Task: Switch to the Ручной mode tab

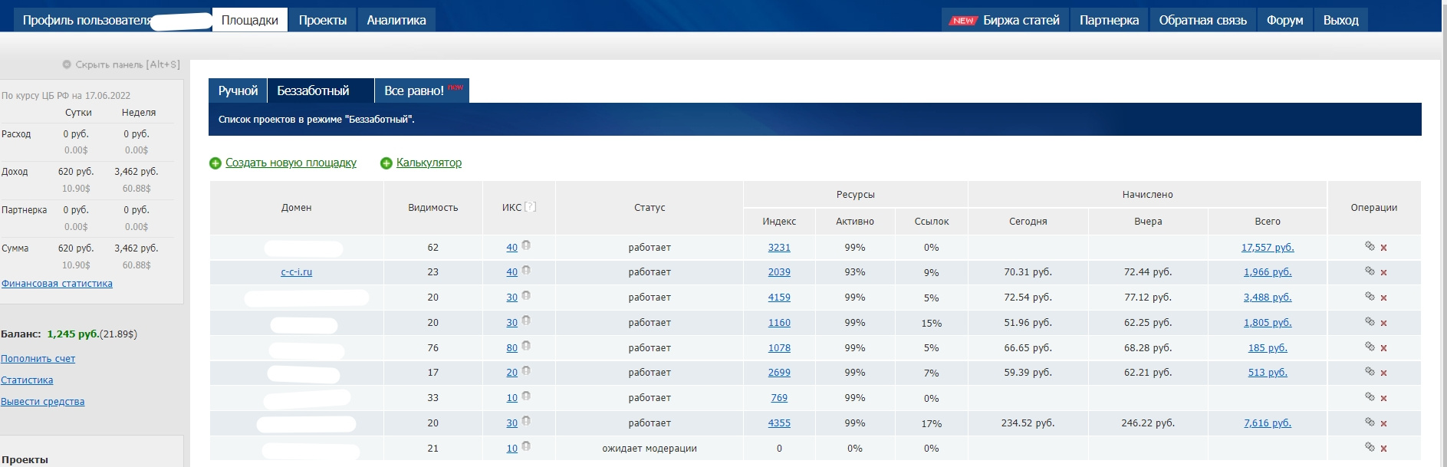Action: (x=238, y=90)
